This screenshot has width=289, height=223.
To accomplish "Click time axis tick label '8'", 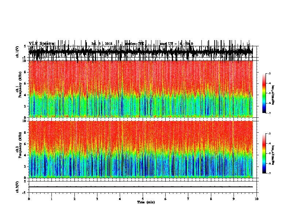I will (x=211, y=199).
